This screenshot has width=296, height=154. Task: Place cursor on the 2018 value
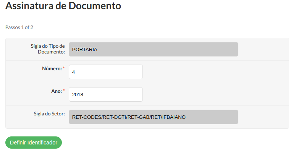78,94
